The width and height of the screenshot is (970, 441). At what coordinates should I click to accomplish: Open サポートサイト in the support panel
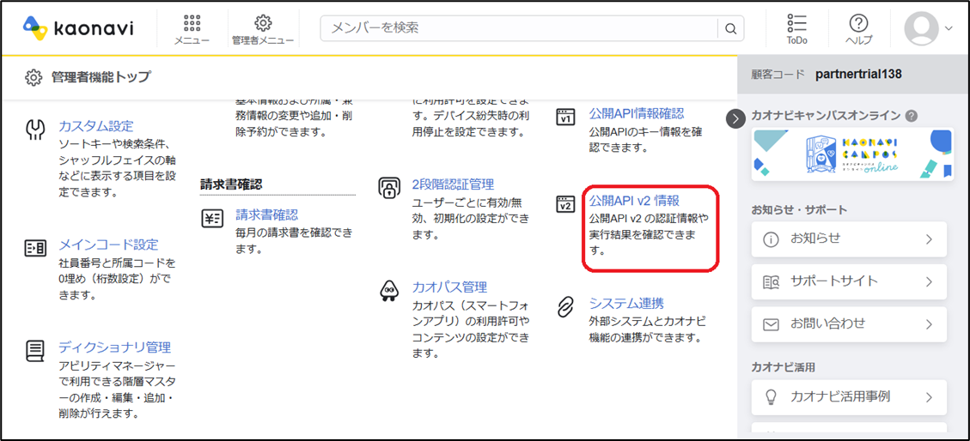[848, 281]
